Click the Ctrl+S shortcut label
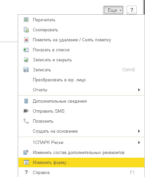This screenshot has width=145, height=177. click(129, 70)
